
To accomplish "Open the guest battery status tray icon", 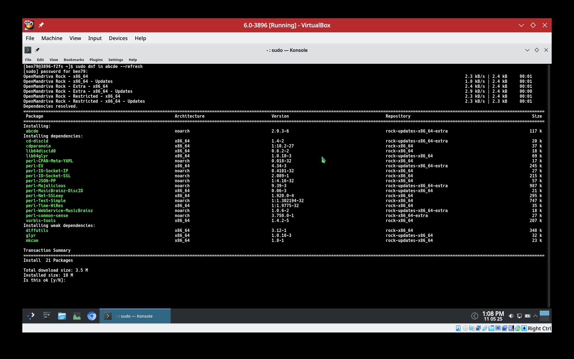I will [x=527, y=316].
